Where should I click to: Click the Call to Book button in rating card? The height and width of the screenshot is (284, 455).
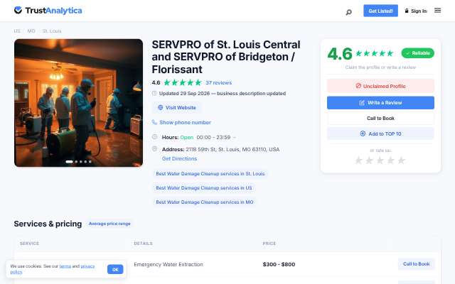[380, 119]
